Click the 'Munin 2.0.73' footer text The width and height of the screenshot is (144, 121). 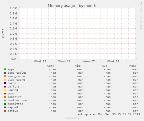(72, 118)
